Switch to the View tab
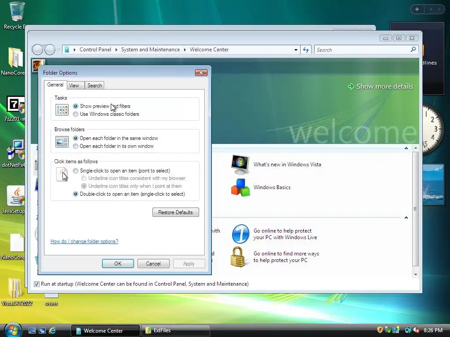 74,86
